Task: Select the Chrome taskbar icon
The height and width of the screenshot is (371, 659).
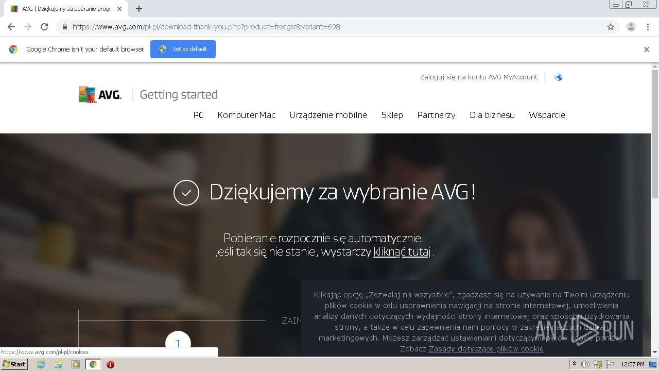Action: (93, 364)
